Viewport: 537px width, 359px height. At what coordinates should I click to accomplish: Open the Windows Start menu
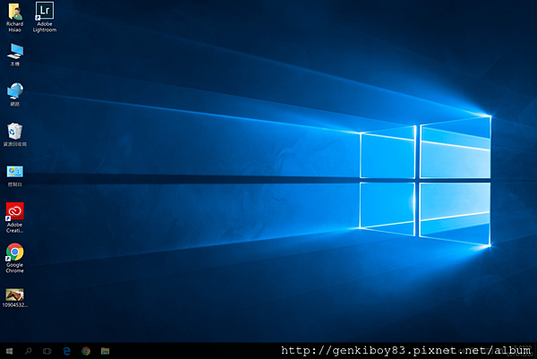(x=10, y=351)
